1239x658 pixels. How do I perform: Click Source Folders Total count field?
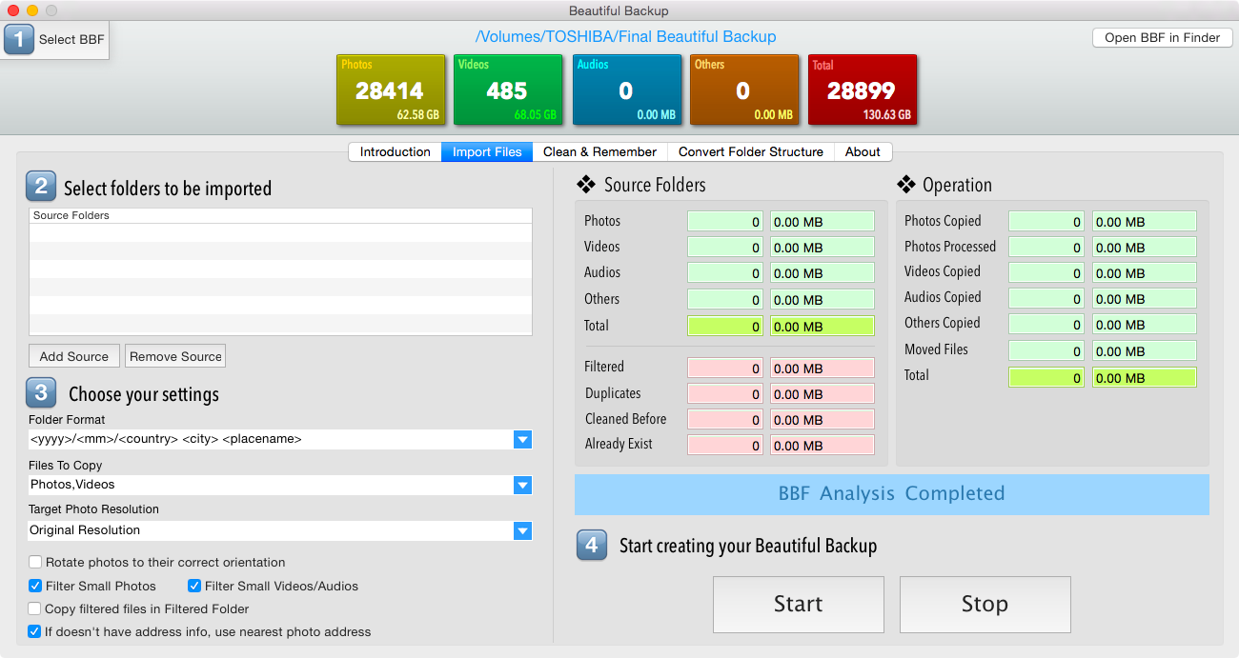725,327
